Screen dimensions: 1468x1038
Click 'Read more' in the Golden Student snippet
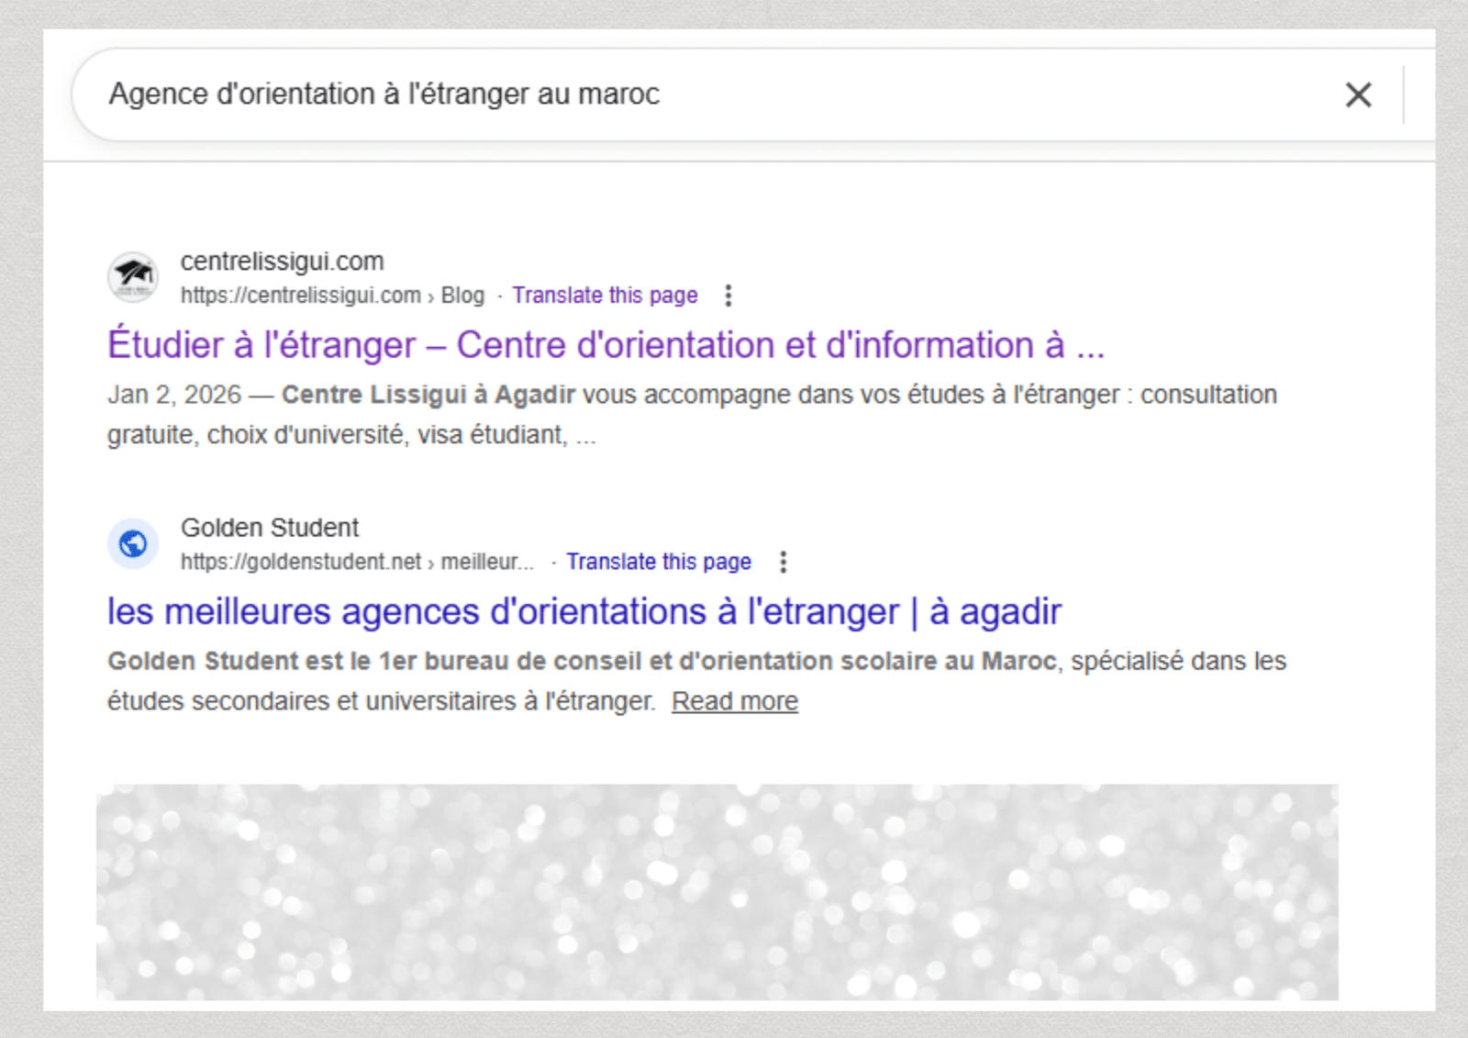point(734,701)
